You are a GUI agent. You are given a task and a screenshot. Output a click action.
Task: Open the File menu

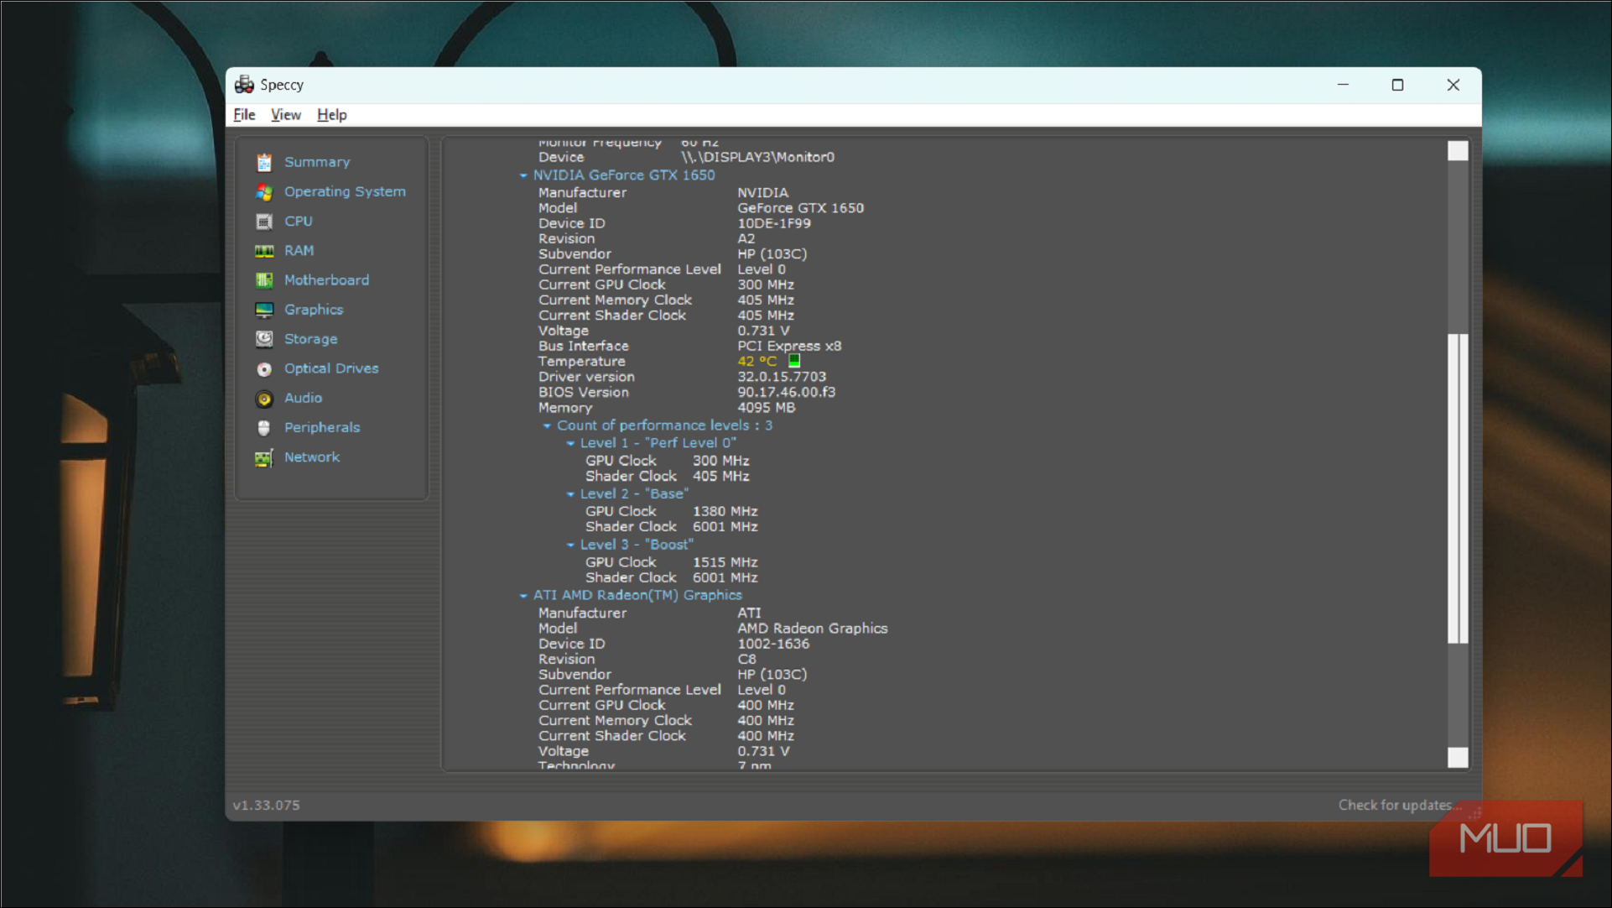pyautogui.click(x=244, y=115)
